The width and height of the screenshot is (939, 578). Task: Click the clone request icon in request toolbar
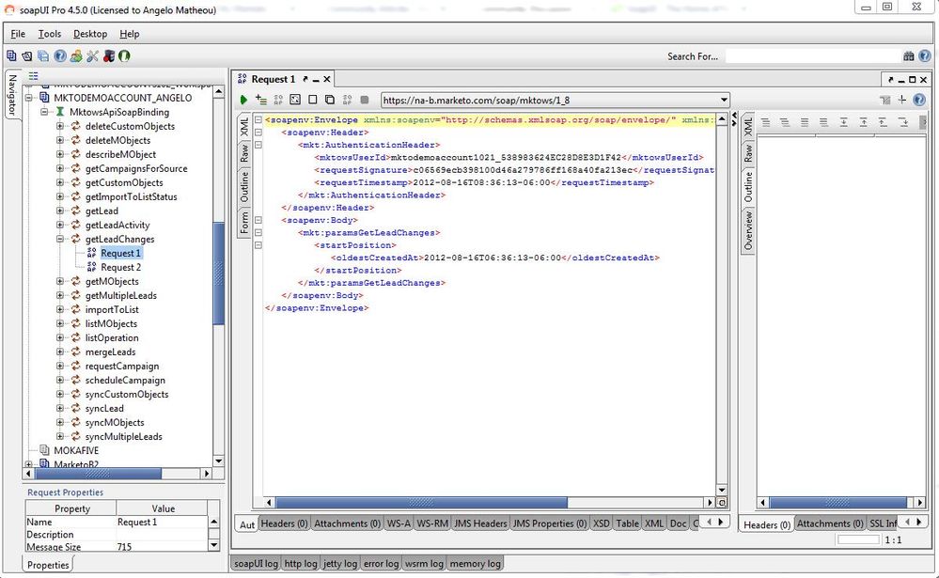[329, 100]
